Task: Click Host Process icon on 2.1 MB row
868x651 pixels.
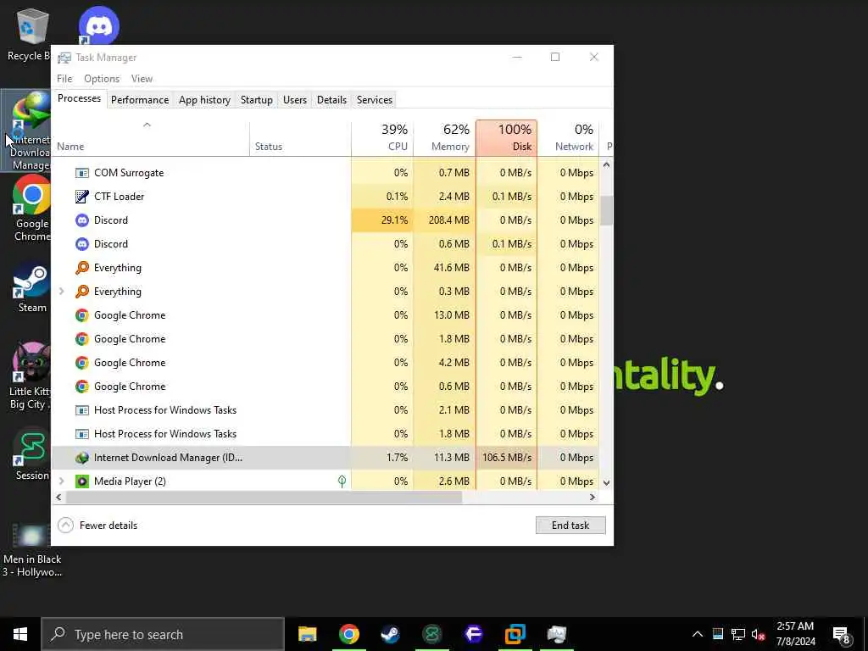Action: coord(82,410)
